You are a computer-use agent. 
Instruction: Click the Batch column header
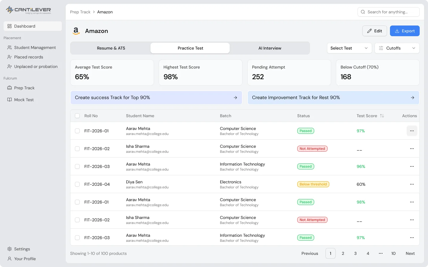click(x=226, y=116)
